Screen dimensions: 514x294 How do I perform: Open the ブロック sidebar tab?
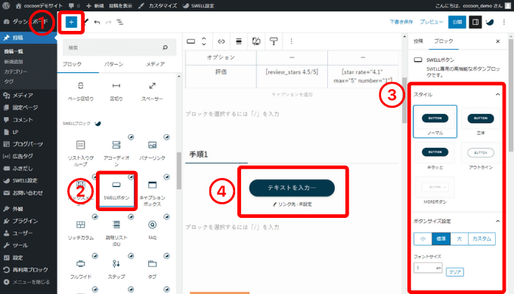(444, 41)
